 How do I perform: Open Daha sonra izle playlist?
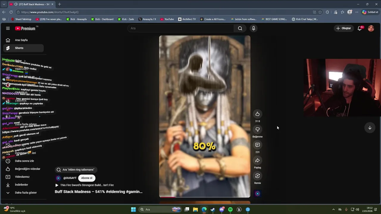tap(24, 161)
